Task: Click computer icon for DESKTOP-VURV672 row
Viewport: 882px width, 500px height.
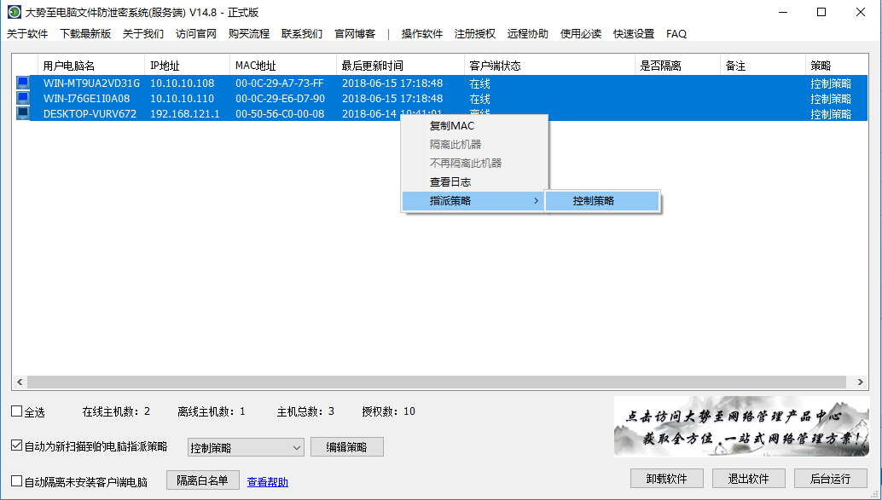Action: click(22, 113)
